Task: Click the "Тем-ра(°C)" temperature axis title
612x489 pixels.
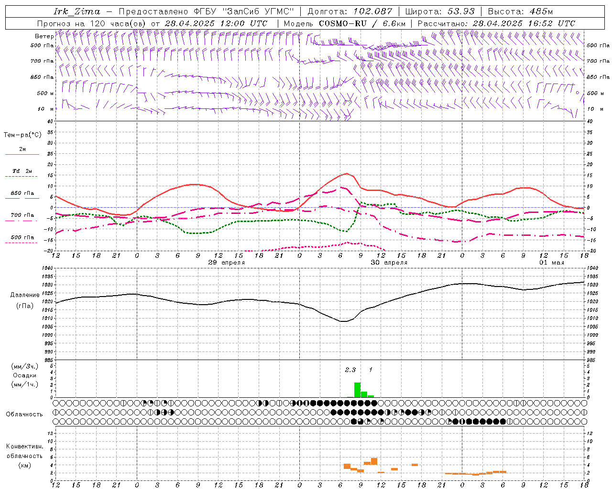Action: (22, 135)
